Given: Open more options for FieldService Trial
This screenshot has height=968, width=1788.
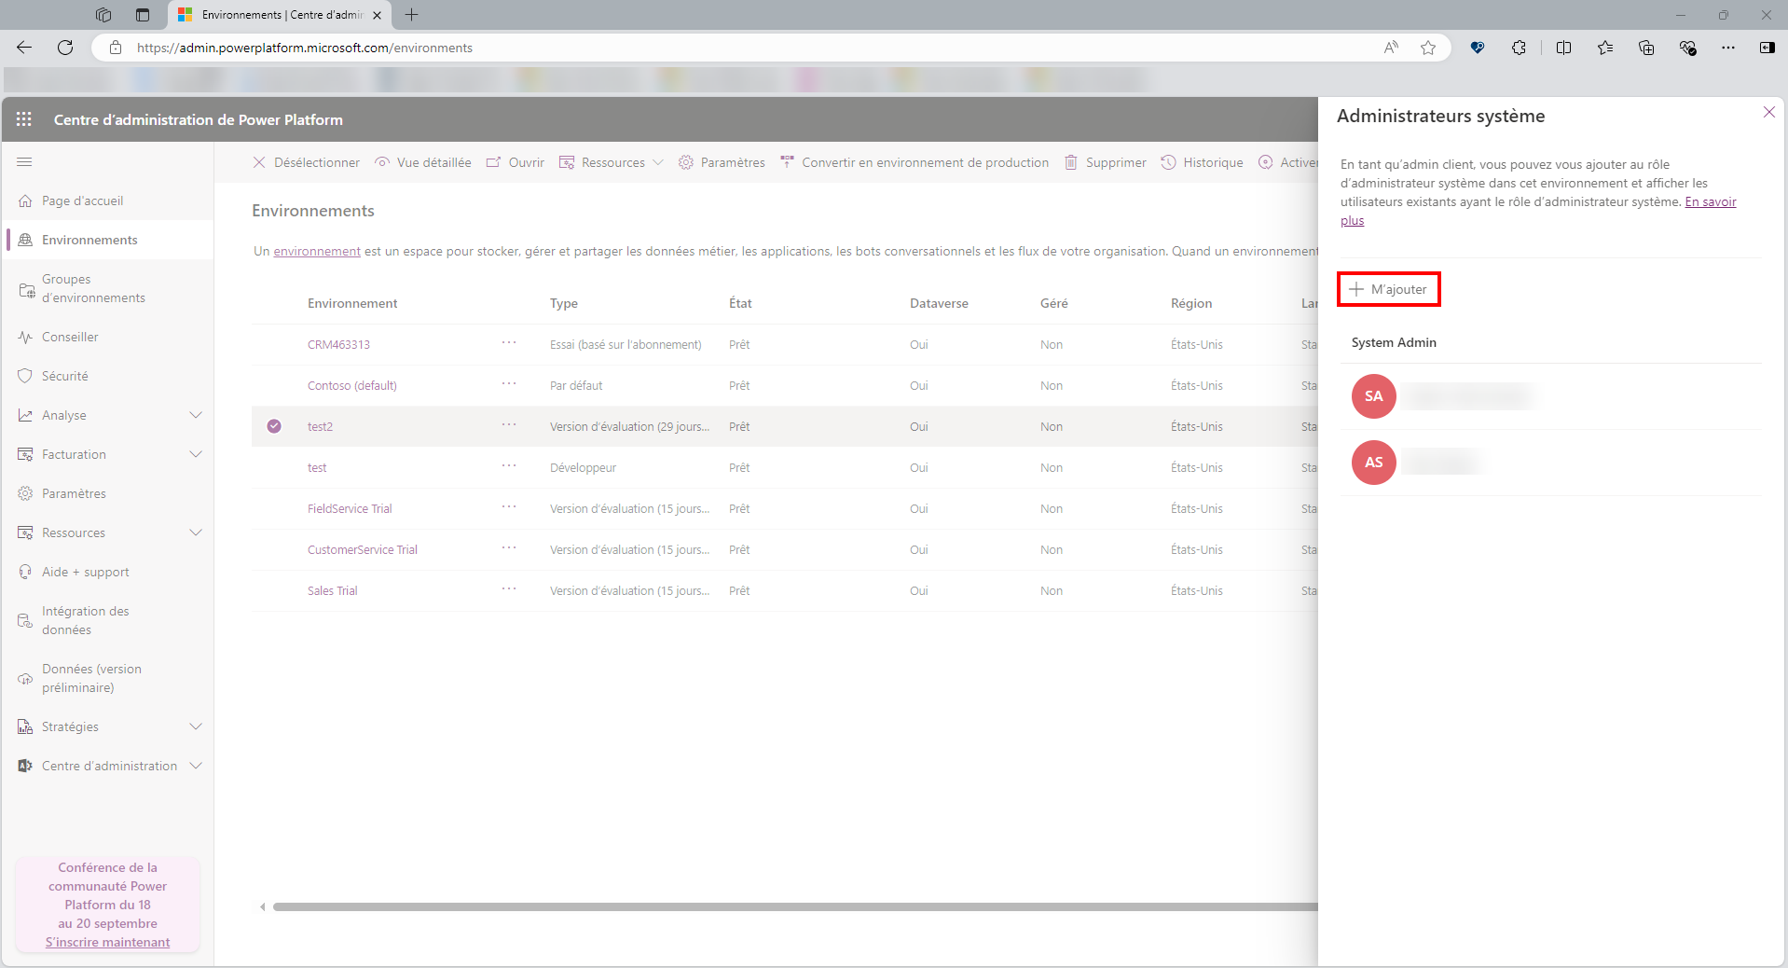Looking at the screenshot, I should tap(509, 506).
